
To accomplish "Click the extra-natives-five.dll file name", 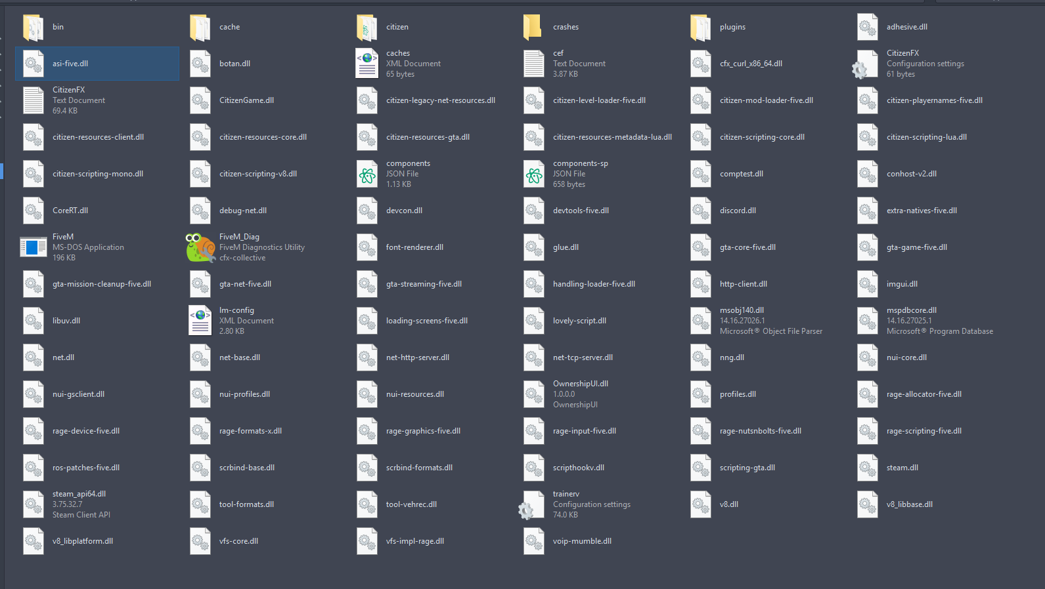I will [x=922, y=211].
